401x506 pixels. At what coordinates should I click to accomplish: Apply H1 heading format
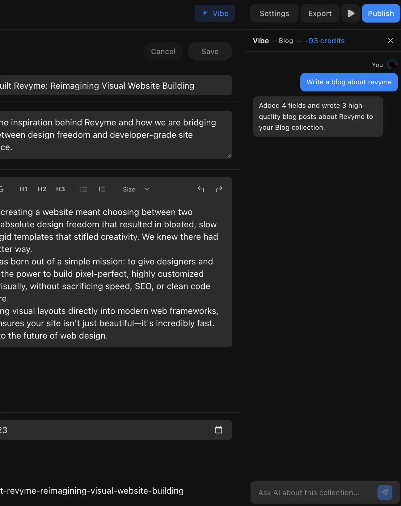[23, 189]
